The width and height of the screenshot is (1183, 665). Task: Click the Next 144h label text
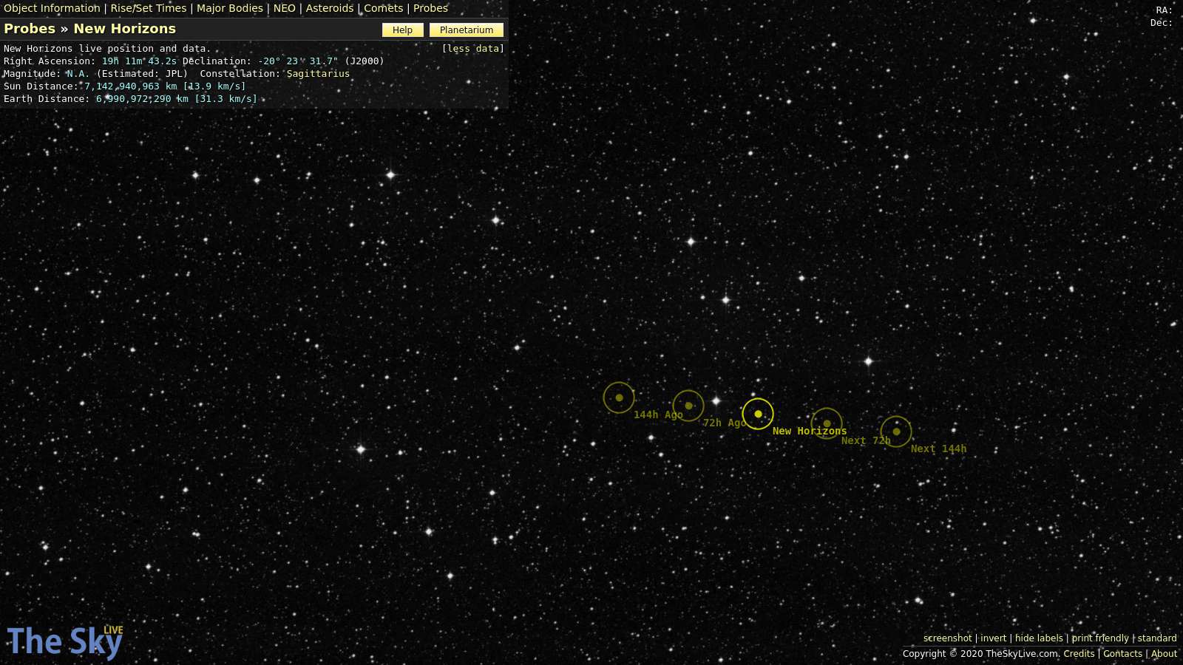click(938, 449)
